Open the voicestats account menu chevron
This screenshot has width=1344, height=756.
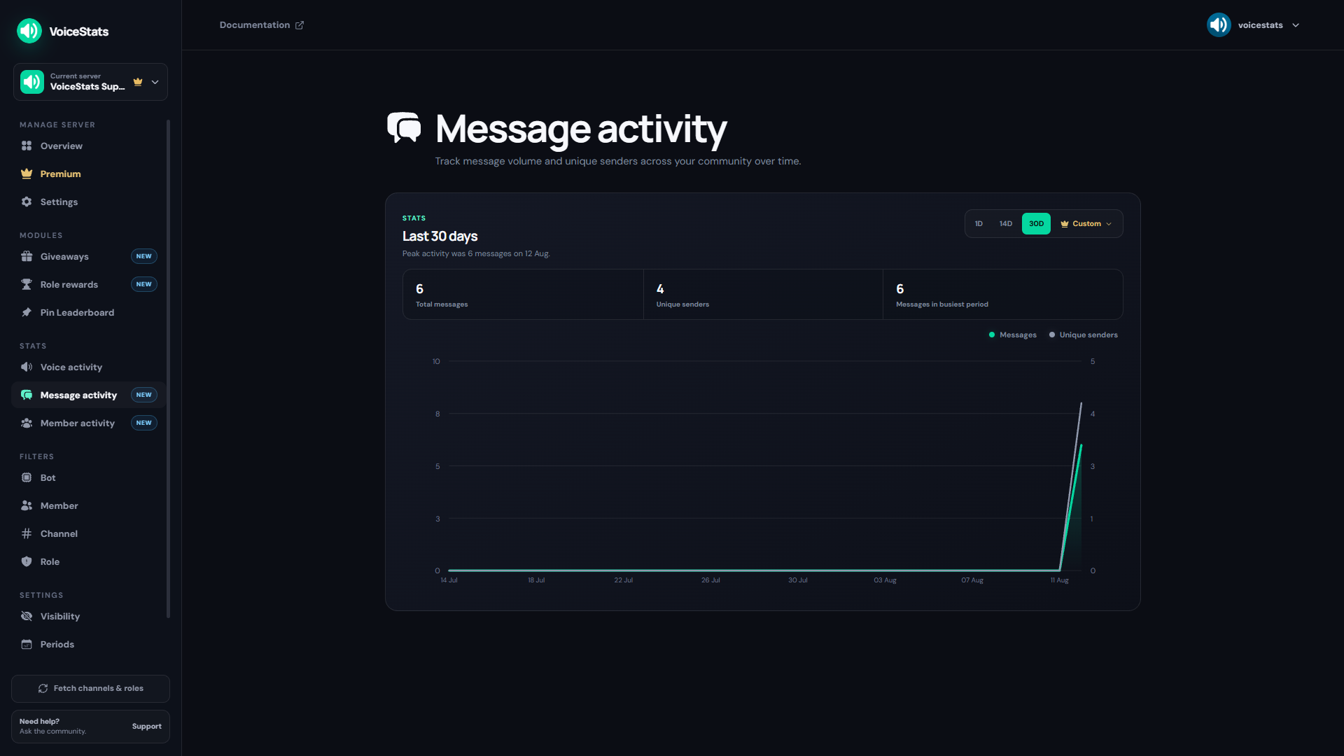1296,25
